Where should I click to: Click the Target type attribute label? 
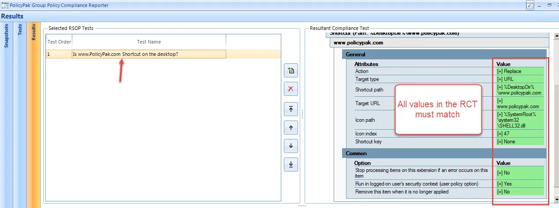(x=367, y=79)
